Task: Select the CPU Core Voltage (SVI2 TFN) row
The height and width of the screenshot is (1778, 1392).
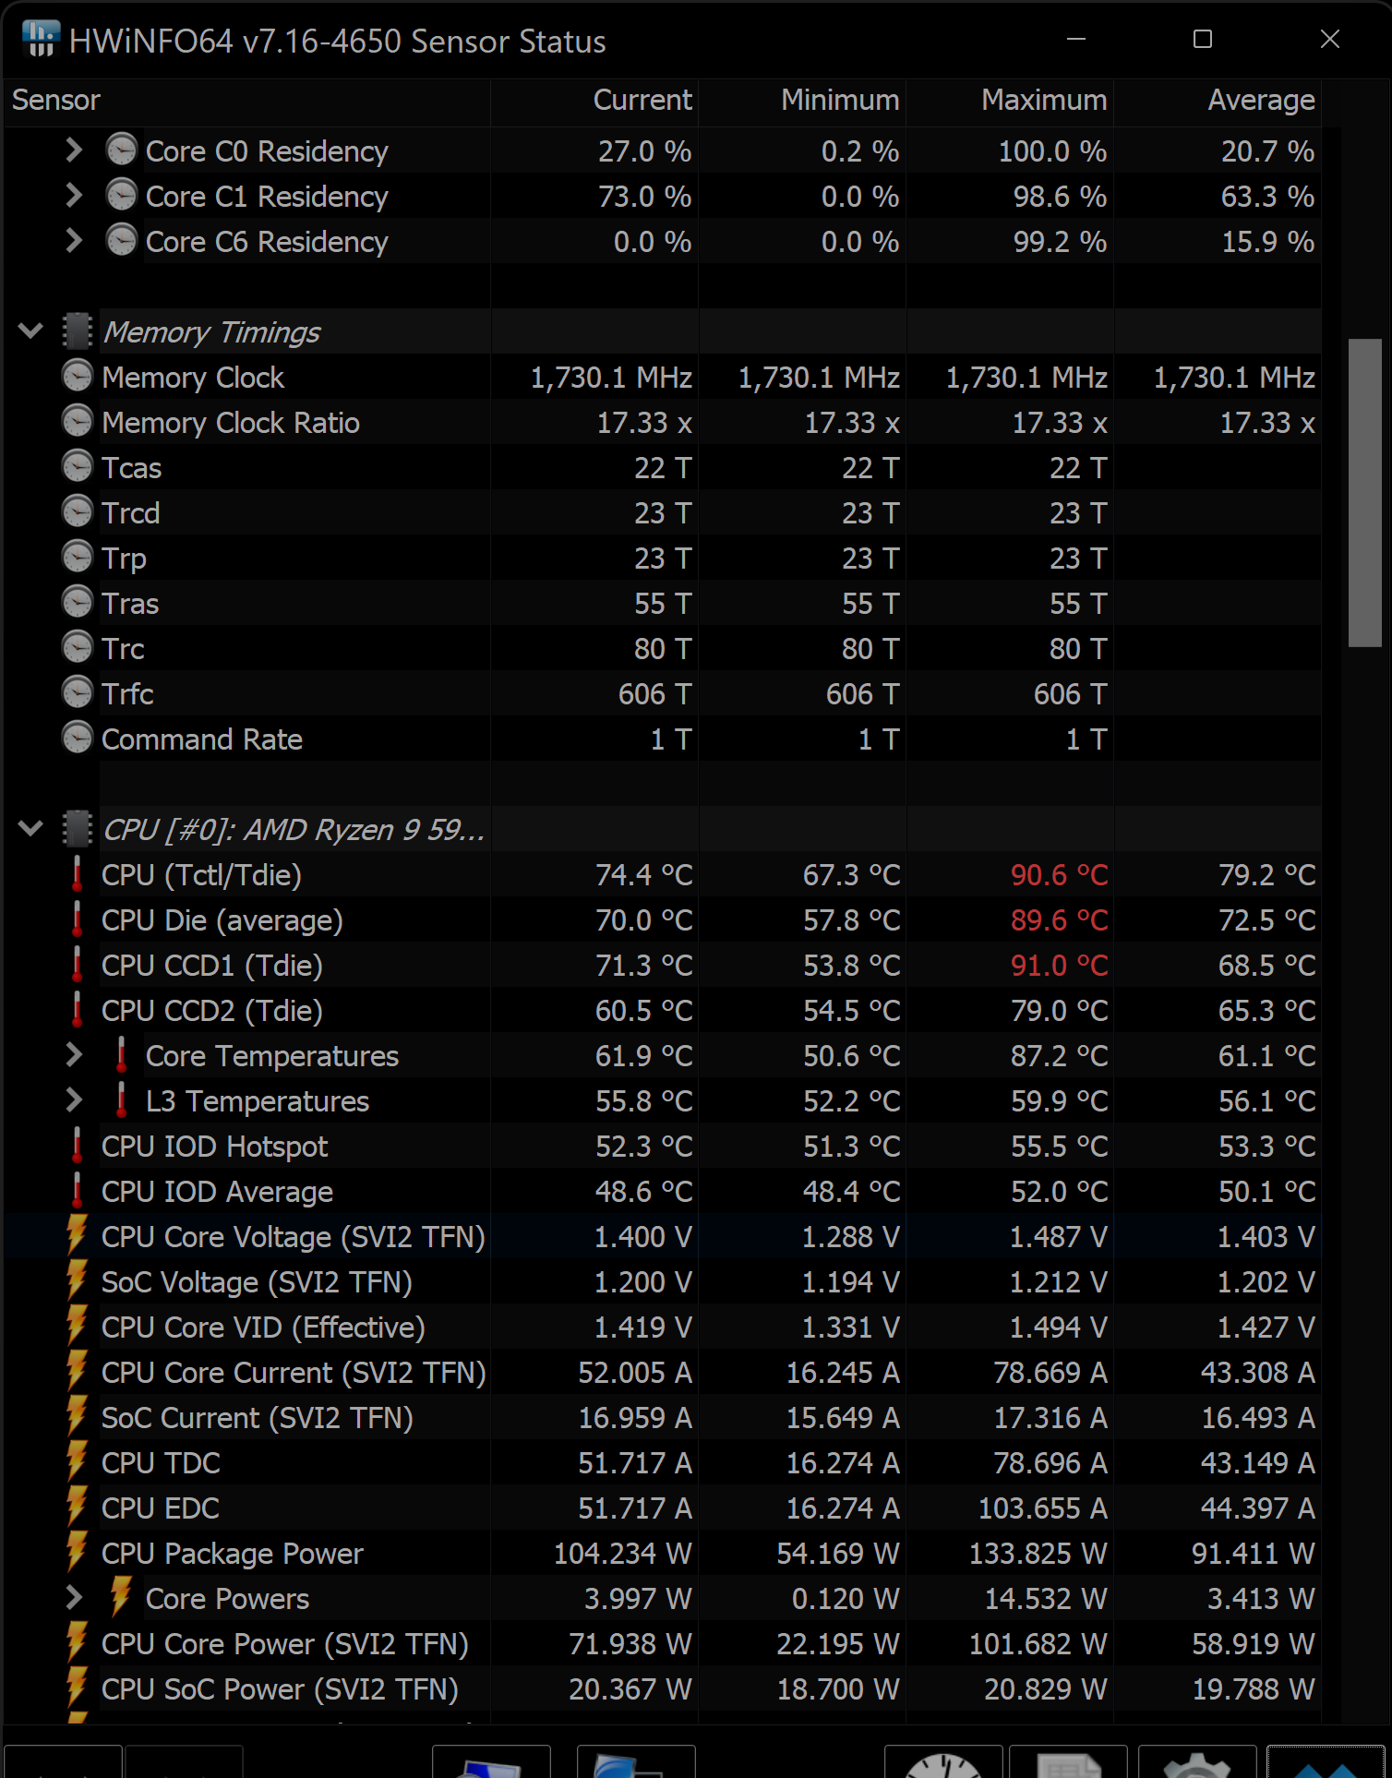Action: click(x=293, y=1237)
